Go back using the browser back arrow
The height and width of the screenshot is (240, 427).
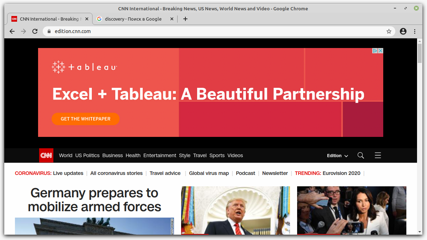click(x=12, y=31)
